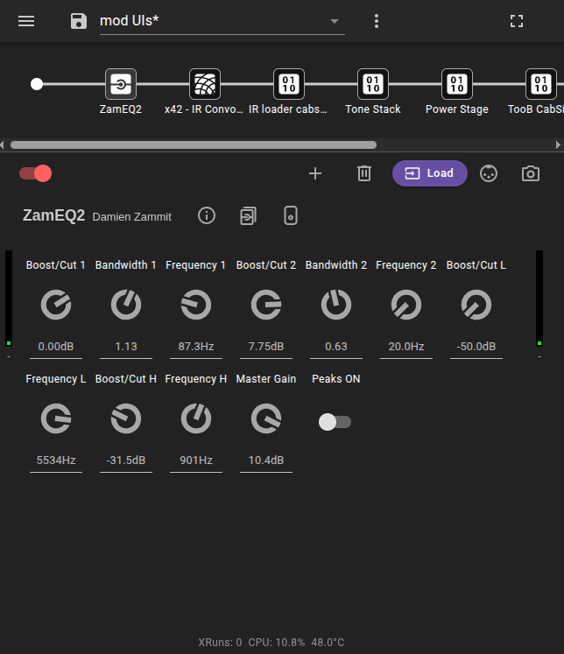The image size is (564, 654).
Task: Click the ZamEQ2 plugin title text
Action: click(53, 215)
